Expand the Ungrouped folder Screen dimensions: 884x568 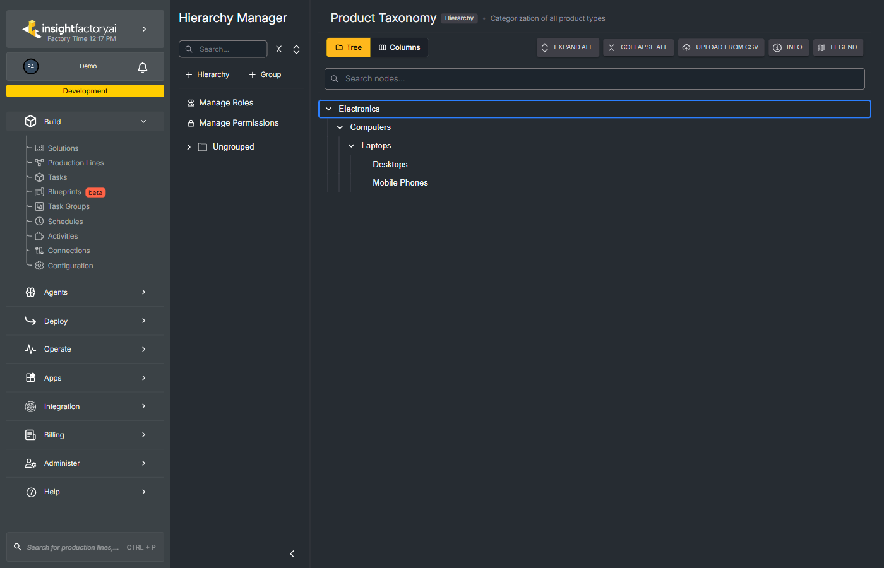(189, 147)
